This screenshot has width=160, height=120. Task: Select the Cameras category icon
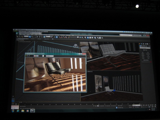coord(145,46)
